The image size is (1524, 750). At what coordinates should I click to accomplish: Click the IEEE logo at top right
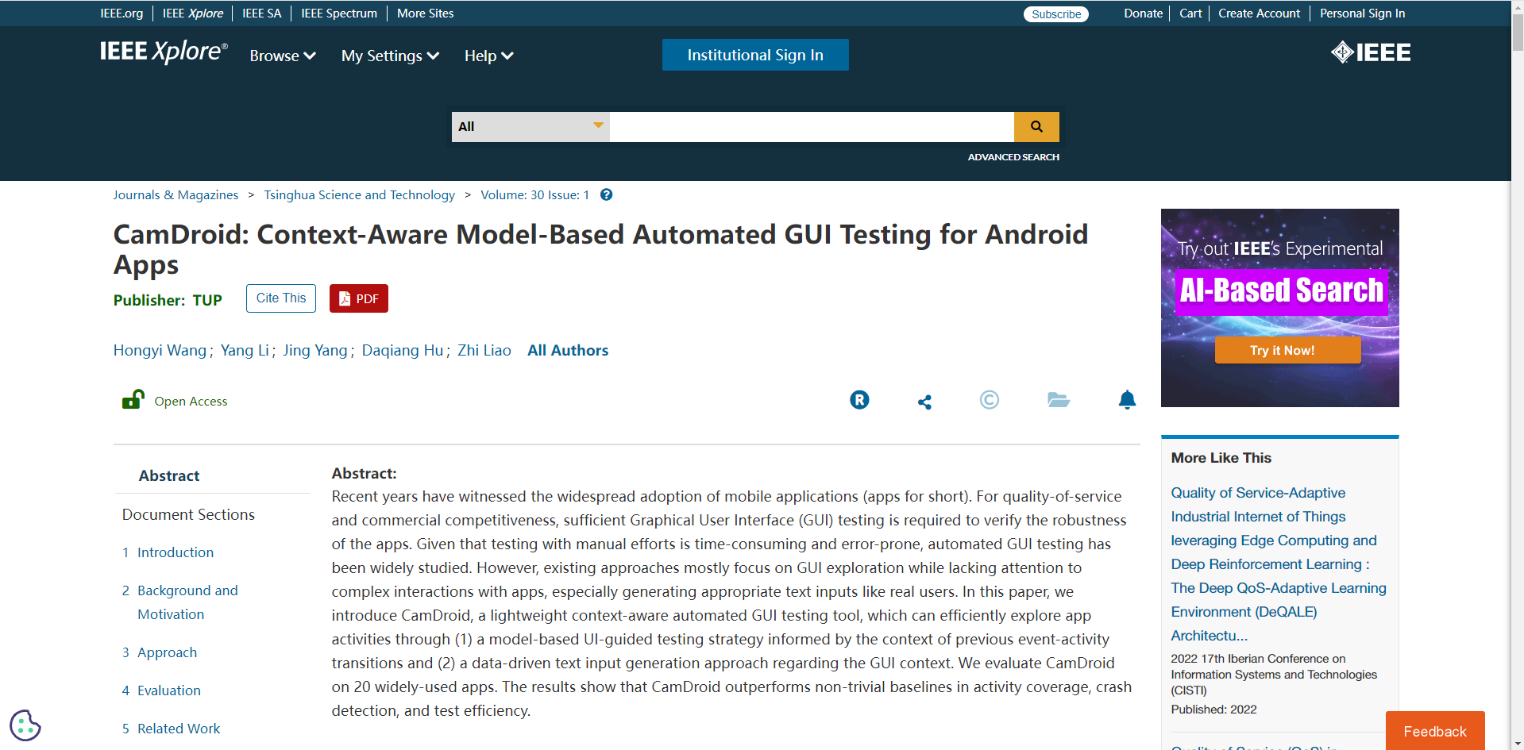pyautogui.click(x=1371, y=53)
